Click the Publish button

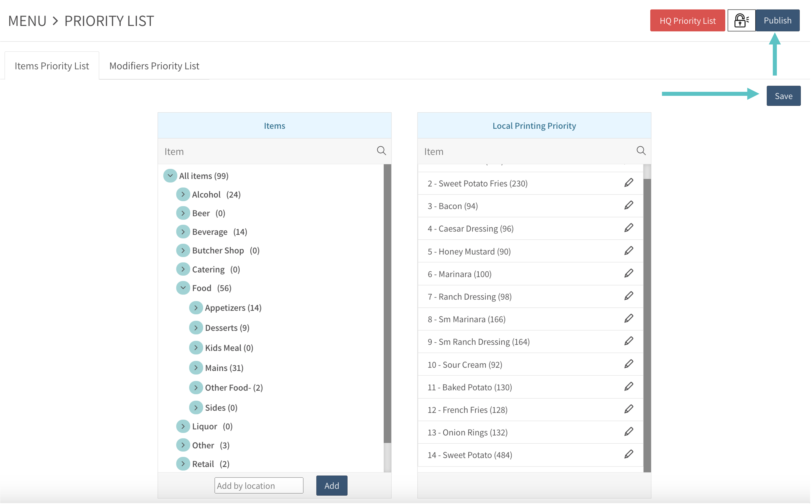[x=778, y=20]
